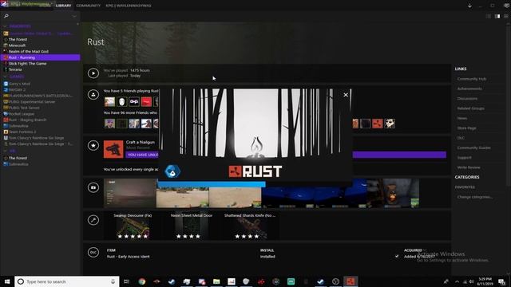Screen dimensions: 511x287
Task: Click the Windows search input field
Action: coord(67,281)
